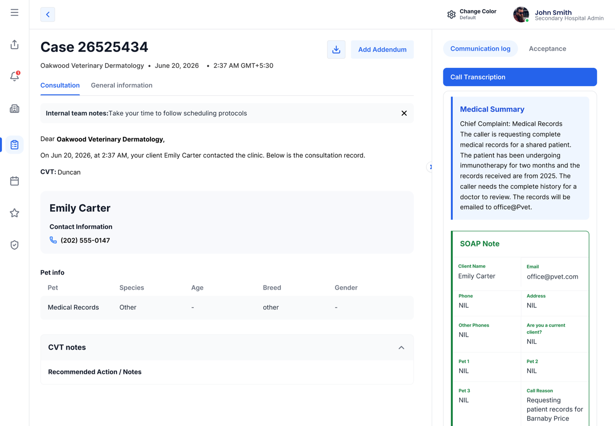
Task: Download the case using the download icon
Action: point(336,50)
